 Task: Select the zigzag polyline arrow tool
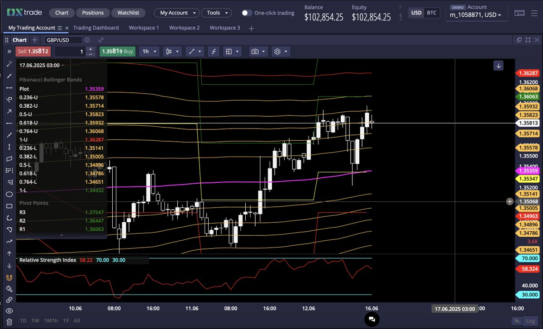[x=9, y=242]
